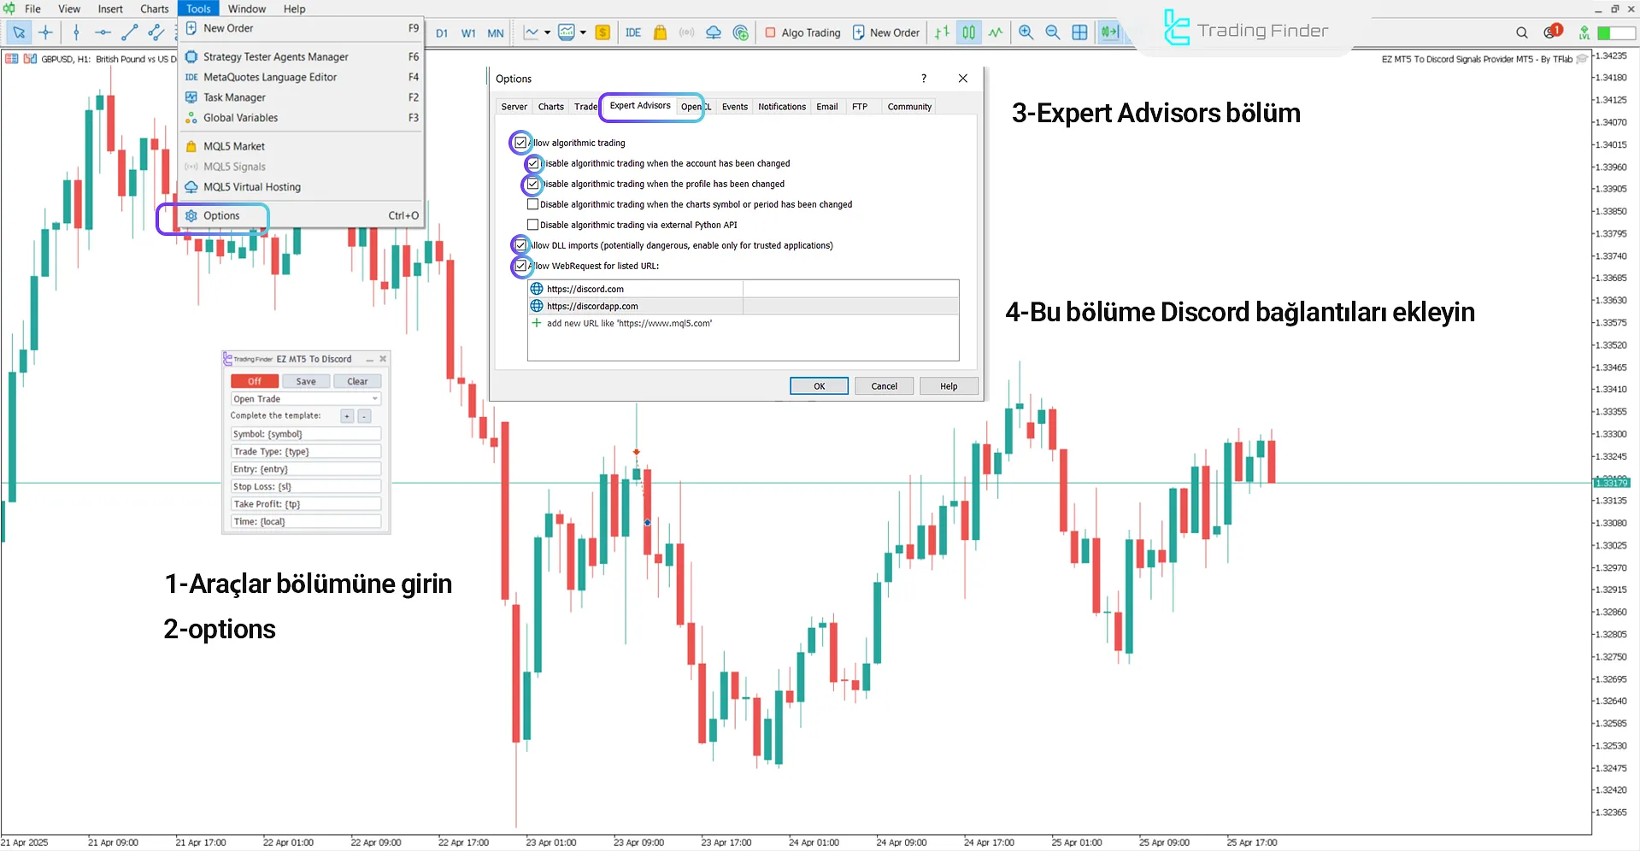The width and height of the screenshot is (1640, 851).
Task: Draw a vertical line on chart
Action: [x=76, y=32]
